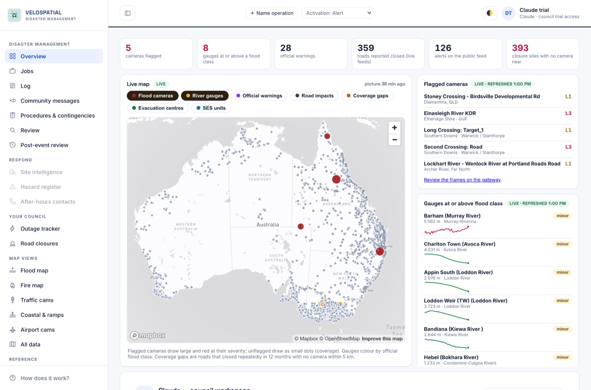Toggle the River gauges map layer
Image resolution: width=591 pixels, height=390 pixels.
(x=205, y=96)
